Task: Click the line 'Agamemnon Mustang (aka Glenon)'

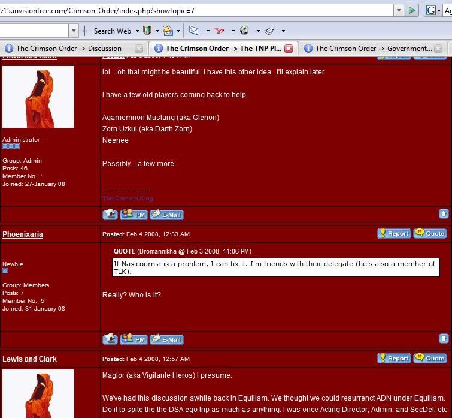Action: click(160, 117)
